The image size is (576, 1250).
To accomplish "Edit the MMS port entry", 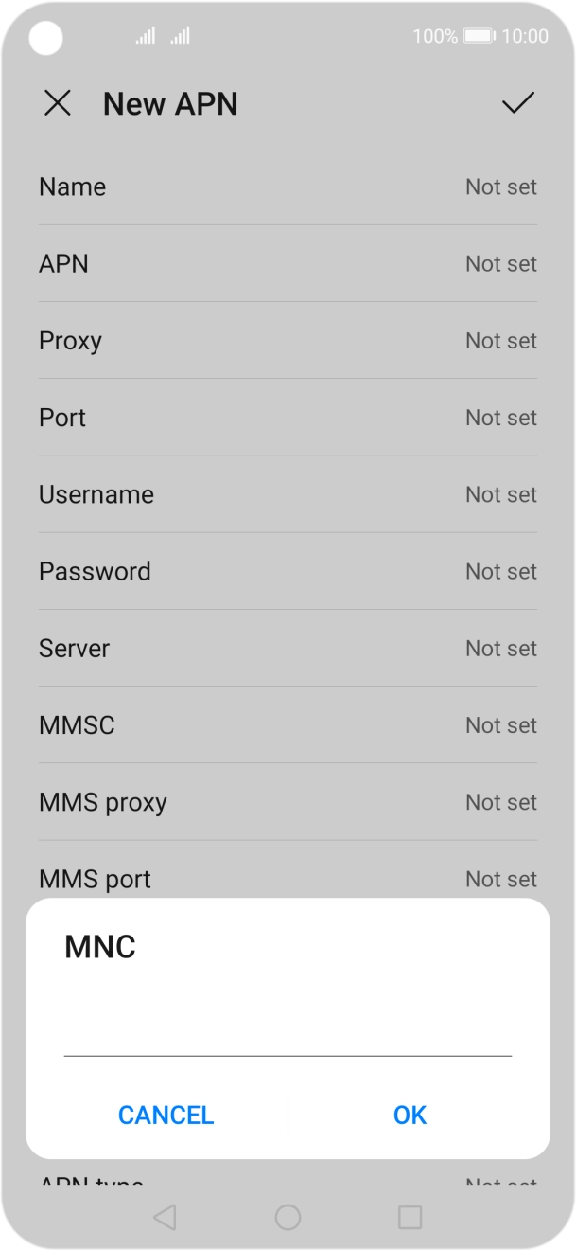I will point(288,879).
